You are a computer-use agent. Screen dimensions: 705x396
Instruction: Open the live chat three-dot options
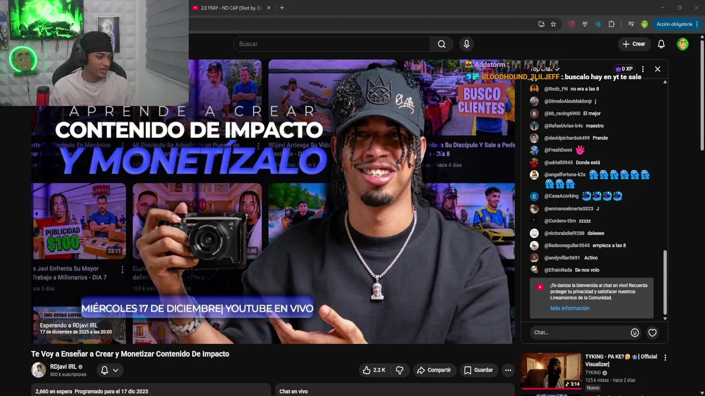click(x=643, y=69)
